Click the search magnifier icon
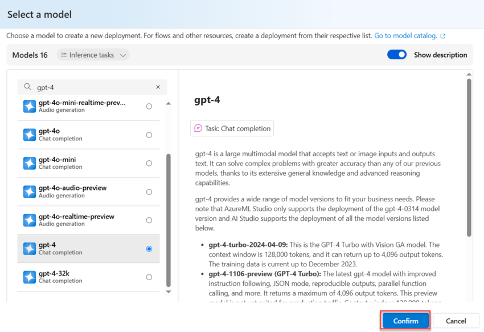This screenshot has height=332, width=484. [27, 87]
